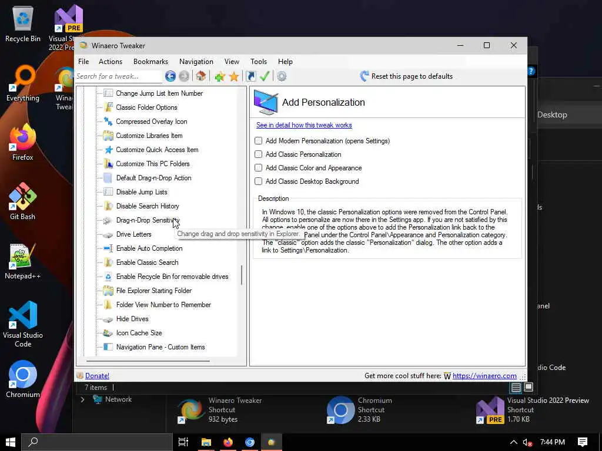Viewport: 602px width, 451px height.
Task: Open bookmarks with the gold star icon
Action: pyautogui.click(x=234, y=76)
